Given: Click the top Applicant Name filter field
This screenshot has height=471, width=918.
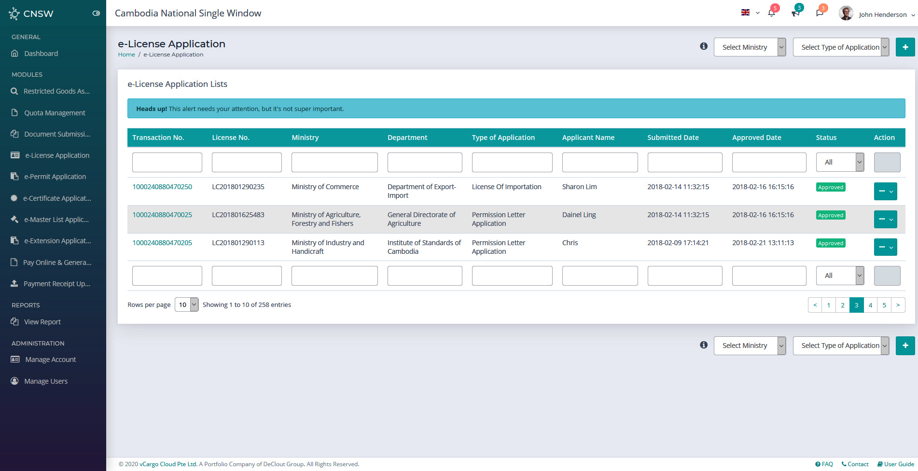Looking at the screenshot, I should 599,162.
